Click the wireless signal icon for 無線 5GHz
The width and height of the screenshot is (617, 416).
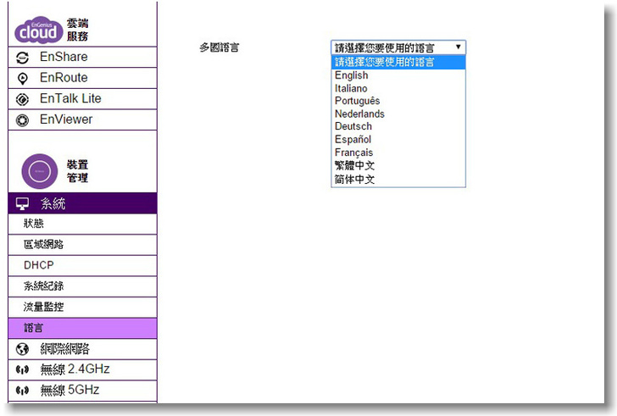pyautogui.click(x=22, y=391)
